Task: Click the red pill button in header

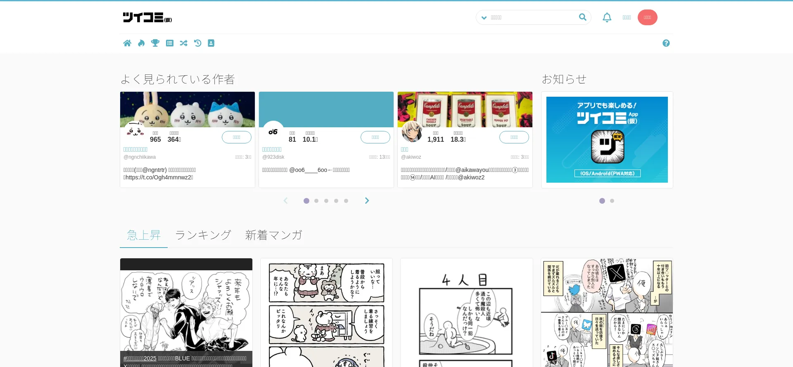Action: 647,17
